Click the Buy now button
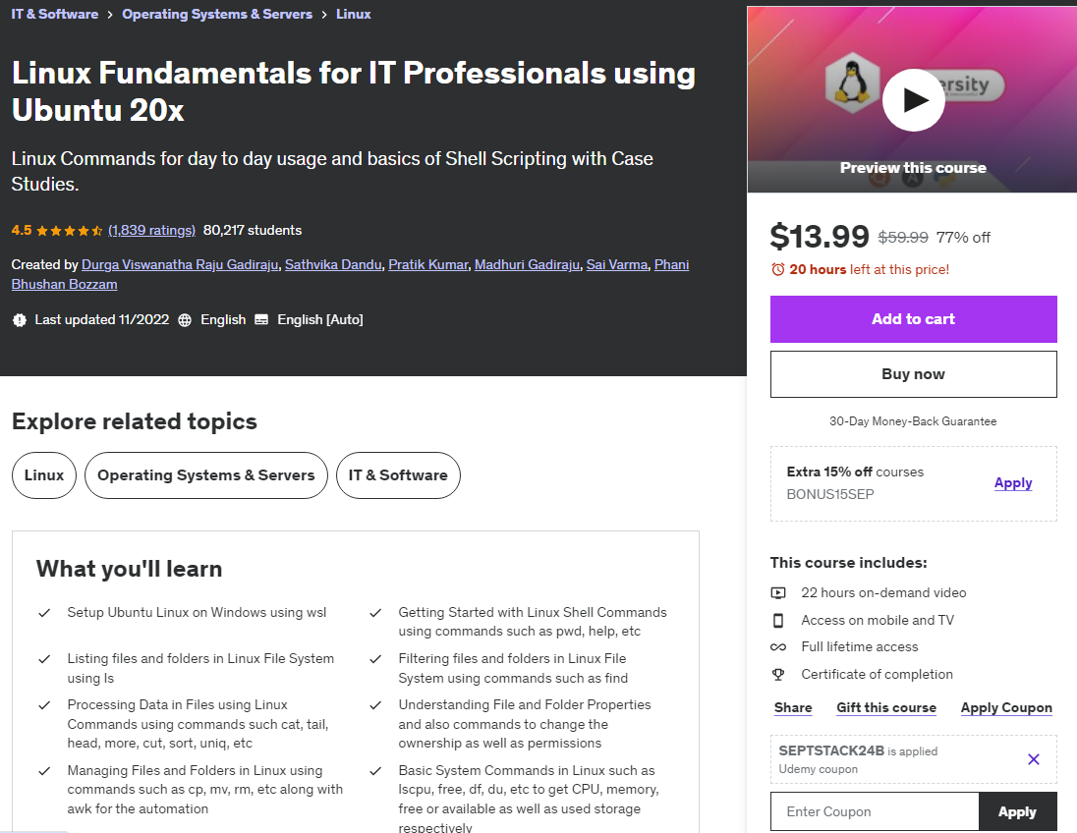 tap(913, 373)
